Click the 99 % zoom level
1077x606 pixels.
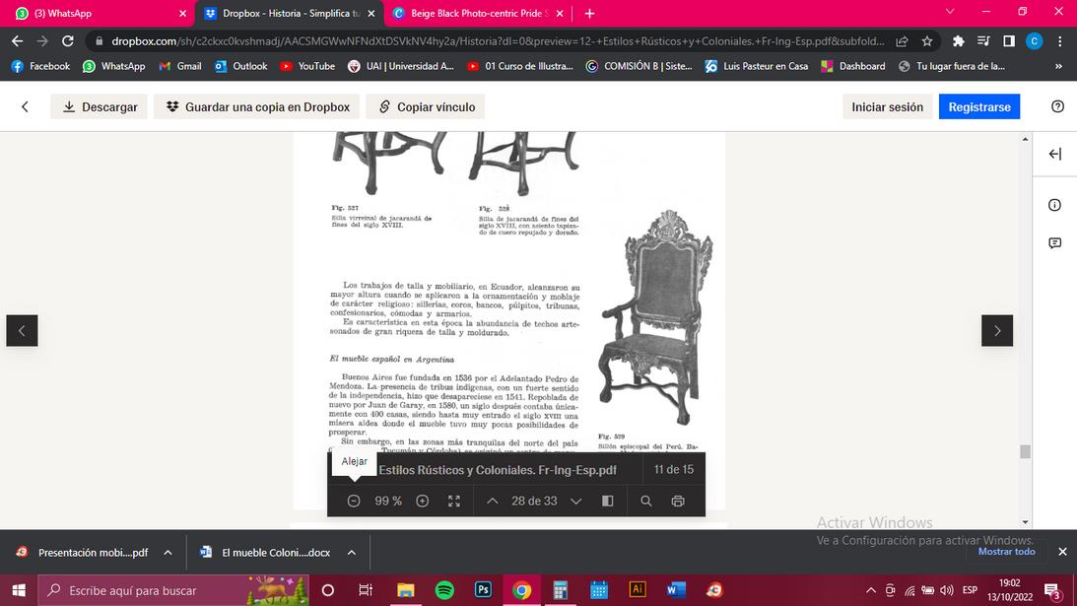click(x=388, y=501)
